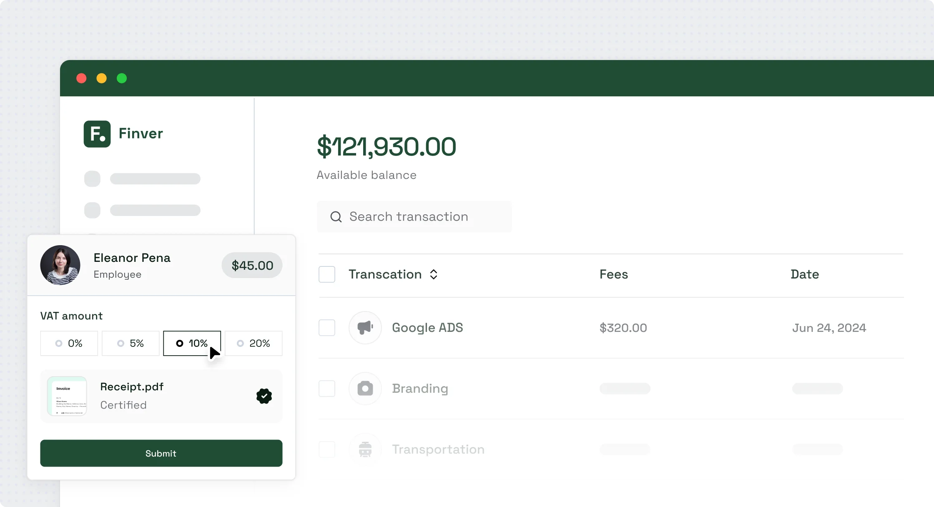
Task: Click the Finver logo icon
Action: (97, 134)
